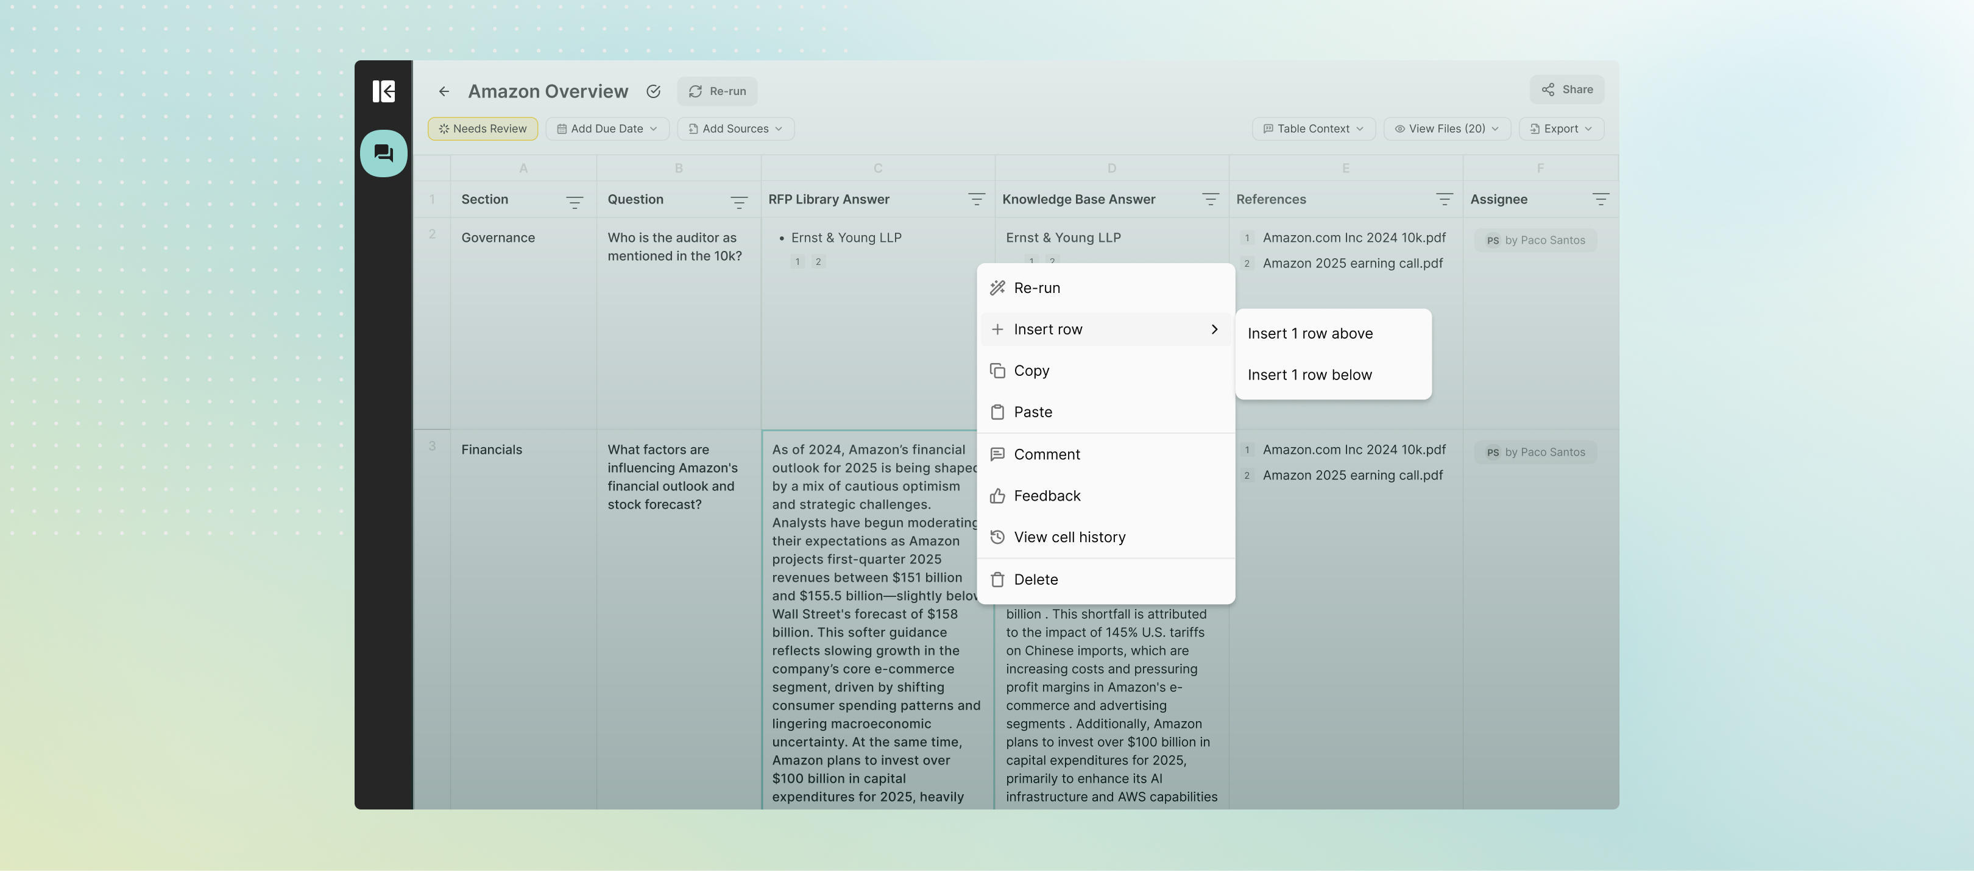1974x871 pixels.
Task: Click filter icon on Assignee column
Action: (1600, 199)
